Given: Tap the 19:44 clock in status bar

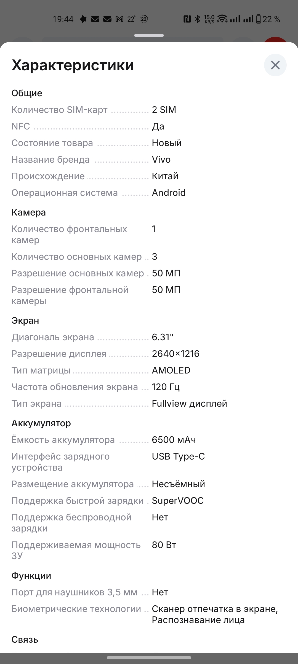Looking at the screenshot, I should pyautogui.click(x=63, y=19).
